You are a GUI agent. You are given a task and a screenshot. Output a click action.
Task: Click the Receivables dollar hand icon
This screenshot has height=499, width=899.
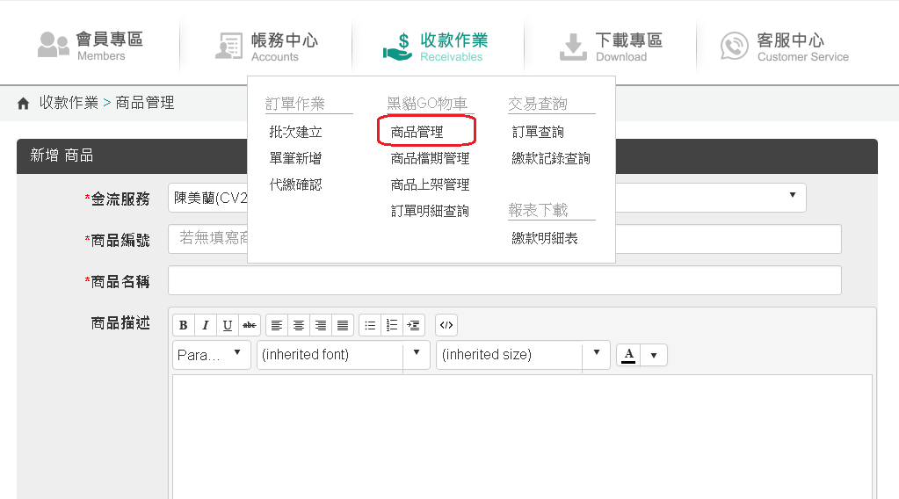[398, 47]
